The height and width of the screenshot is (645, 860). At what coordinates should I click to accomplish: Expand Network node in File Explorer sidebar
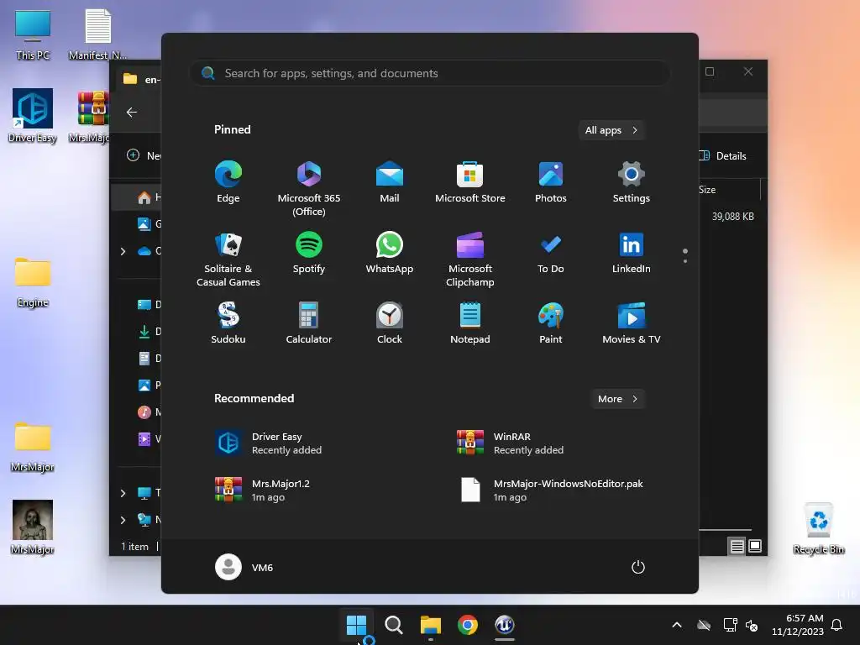pyautogui.click(x=123, y=520)
